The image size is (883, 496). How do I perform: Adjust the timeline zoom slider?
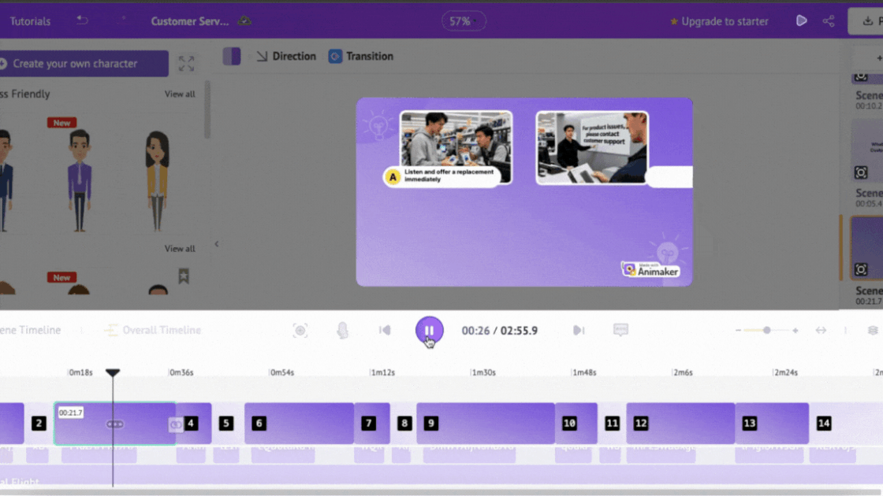pos(768,331)
